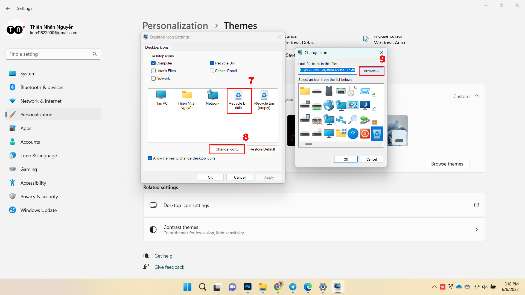Select the blue shortcut arrow icon
The width and height of the screenshot is (525, 295).
point(374,108)
